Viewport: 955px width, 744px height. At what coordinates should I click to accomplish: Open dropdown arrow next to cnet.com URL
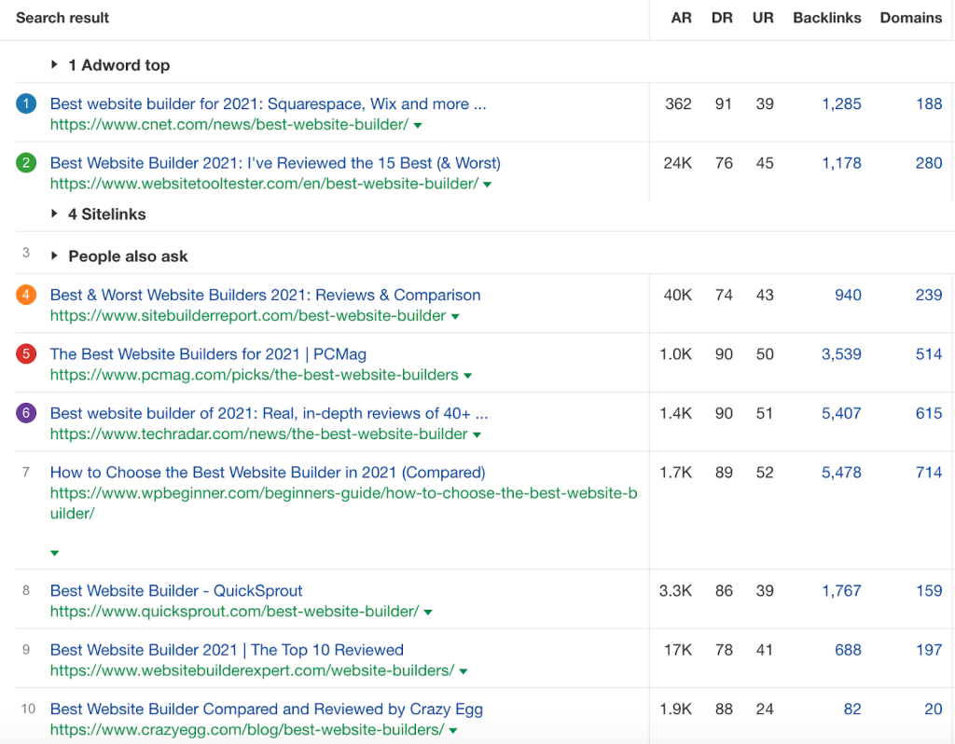pyautogui.click(x=418, y=126)
